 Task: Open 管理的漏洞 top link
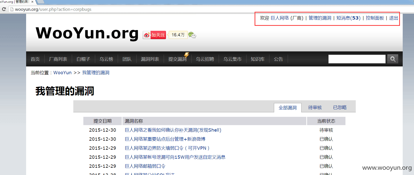[x=320, y=18]
